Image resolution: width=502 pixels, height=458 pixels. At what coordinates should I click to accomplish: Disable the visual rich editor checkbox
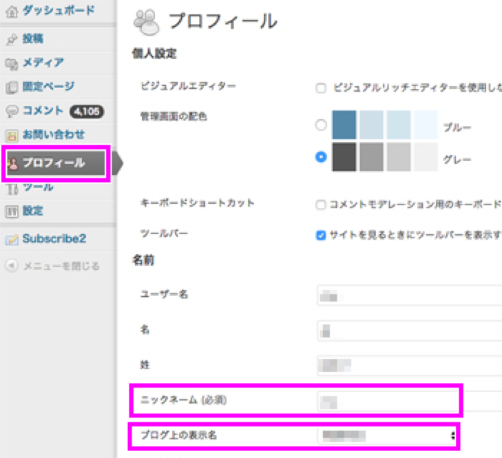[320, 87]
